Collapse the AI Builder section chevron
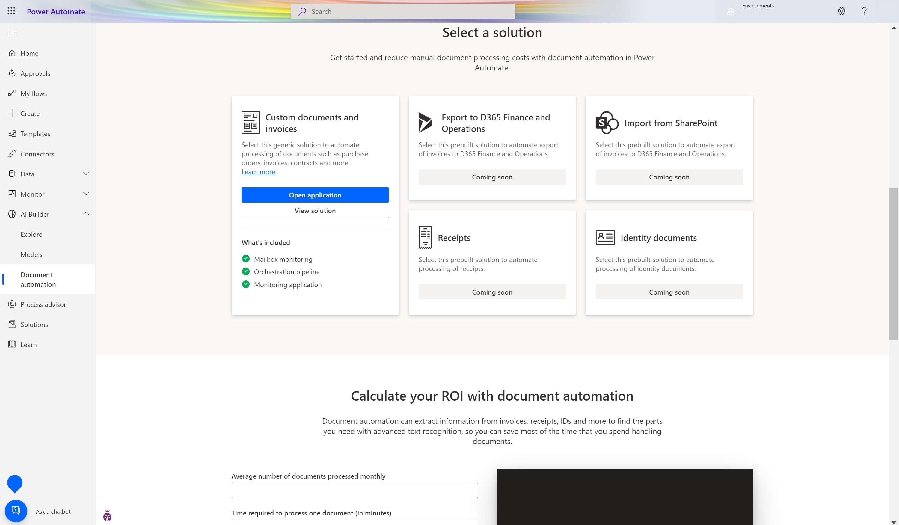The width and height of the screenshot is (899, 525). coord(86,214)
